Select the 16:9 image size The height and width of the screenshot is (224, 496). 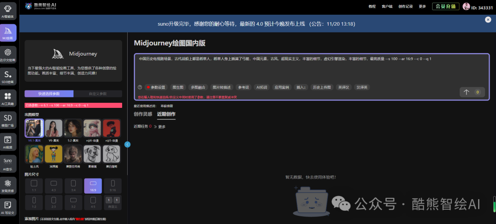tap(93, 186)
